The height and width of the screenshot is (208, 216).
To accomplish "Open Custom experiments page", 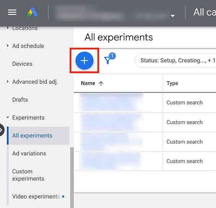I will 28,175.
